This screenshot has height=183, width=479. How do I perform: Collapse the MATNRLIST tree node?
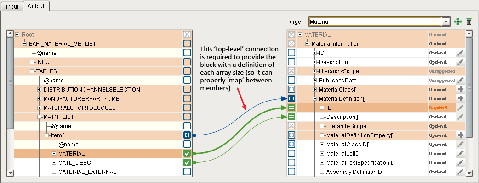40,117
